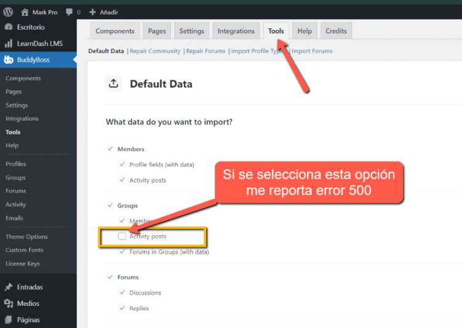Viewport: 462px width, 328px height.
Task: Click the BuddyBoss logo icon
Action: [9, 60]
